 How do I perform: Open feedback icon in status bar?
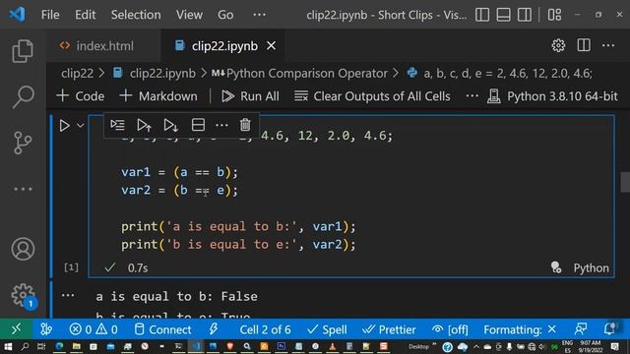pyautogui.click(x=581, y=329)
